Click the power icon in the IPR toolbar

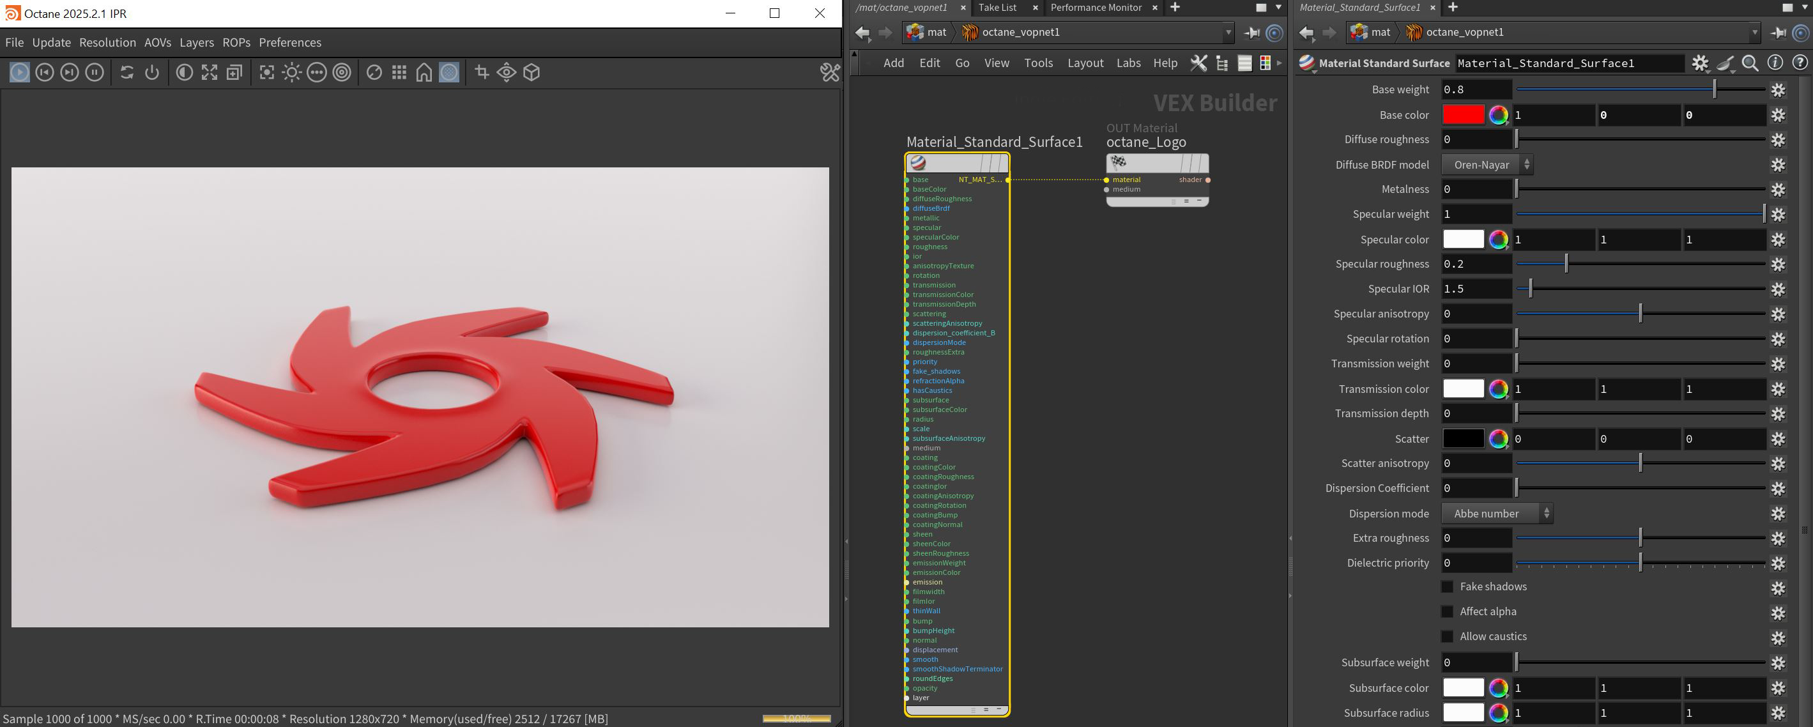(x=152, y=72)
